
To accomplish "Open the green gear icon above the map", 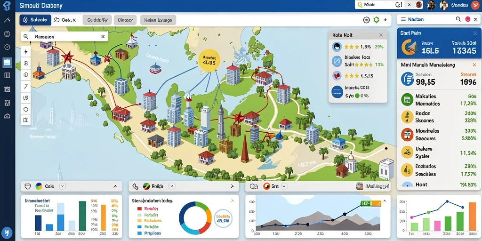I will pos(376,20).
